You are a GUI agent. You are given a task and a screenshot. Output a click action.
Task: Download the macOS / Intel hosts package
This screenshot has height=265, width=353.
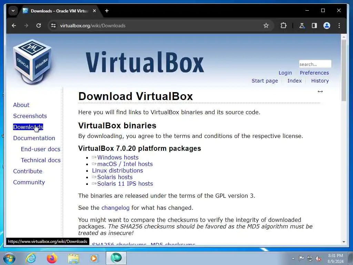click(x=125, y=164)
